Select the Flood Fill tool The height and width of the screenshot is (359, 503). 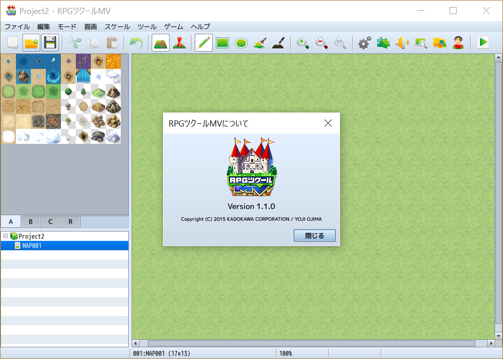click(260, 43)
